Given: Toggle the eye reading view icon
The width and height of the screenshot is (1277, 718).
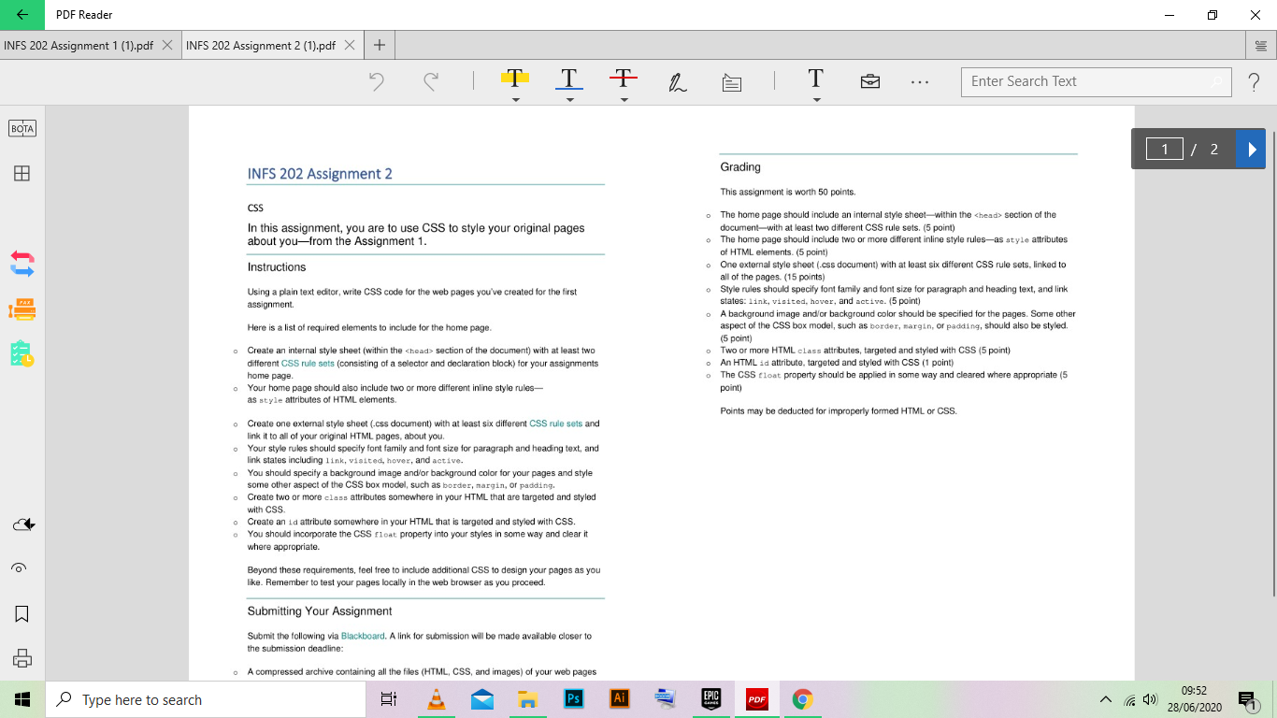Looking at the screenshot, I should (19, 568).
